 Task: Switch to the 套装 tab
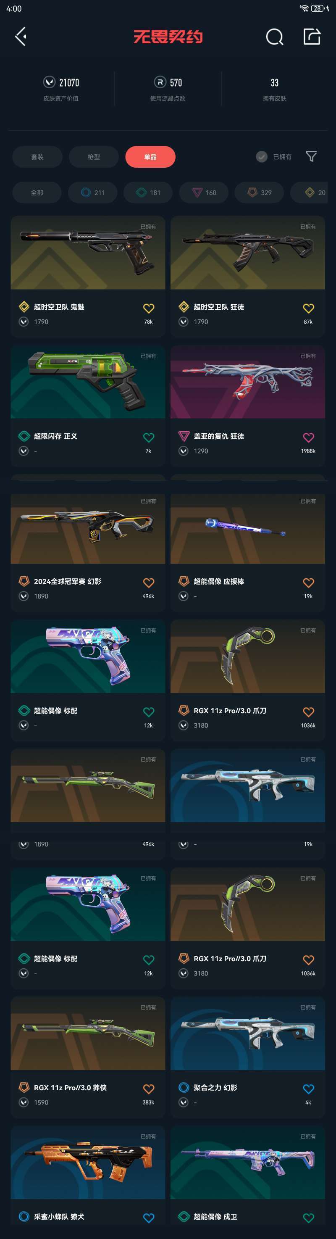click(37, 157)
